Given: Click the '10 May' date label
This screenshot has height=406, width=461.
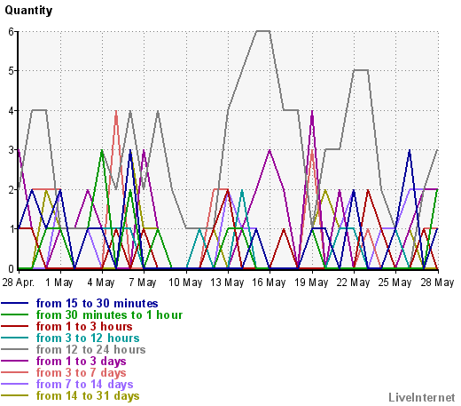Looking at the screenshot, I should coord(185,283).
